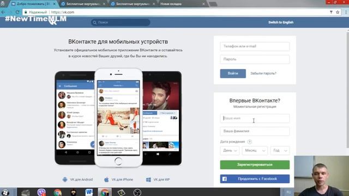Open a new browser tab
Image resolution: width=349 pixels, height=196 pixels.
tap(213, 4)
